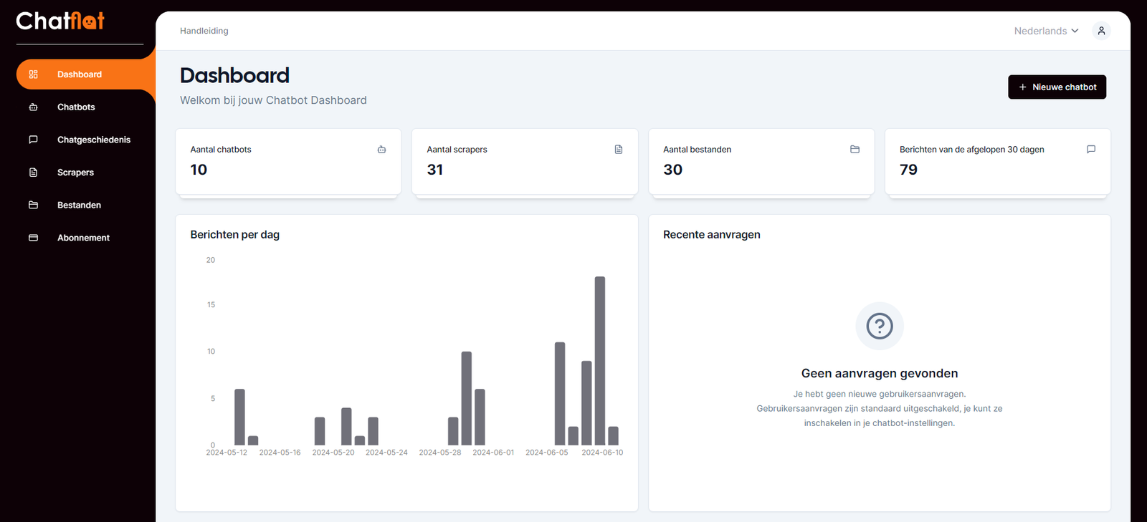Click the Abonnement card icon in sidebar
This screenshot has width=1147, height=522.
33,238
